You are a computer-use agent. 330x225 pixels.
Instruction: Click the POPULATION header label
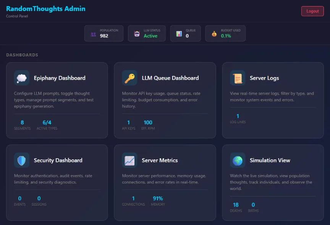point(109,31)
